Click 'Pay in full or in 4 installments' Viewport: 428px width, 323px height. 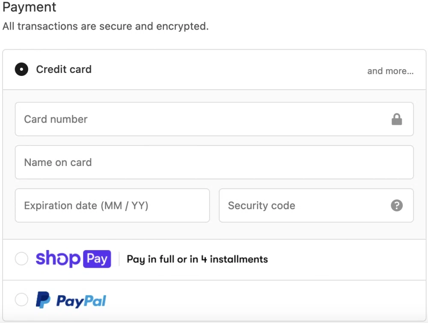point(197,260)
